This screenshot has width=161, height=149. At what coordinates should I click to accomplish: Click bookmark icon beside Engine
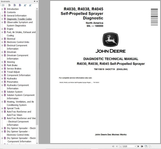coord(5,29)
